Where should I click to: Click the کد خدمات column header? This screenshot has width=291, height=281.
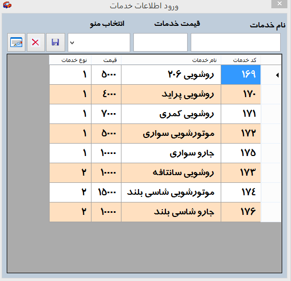(241, 60)
